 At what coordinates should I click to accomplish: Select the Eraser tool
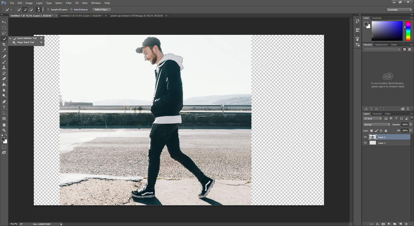click(x=4, y=78)
